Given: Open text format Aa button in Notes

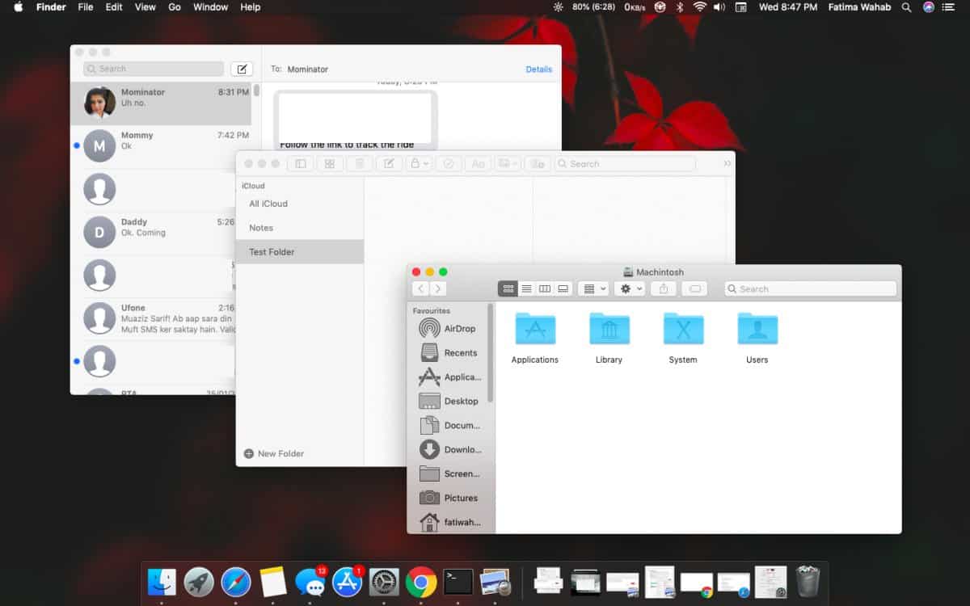Looking at the screenshot, I should 478,164.
